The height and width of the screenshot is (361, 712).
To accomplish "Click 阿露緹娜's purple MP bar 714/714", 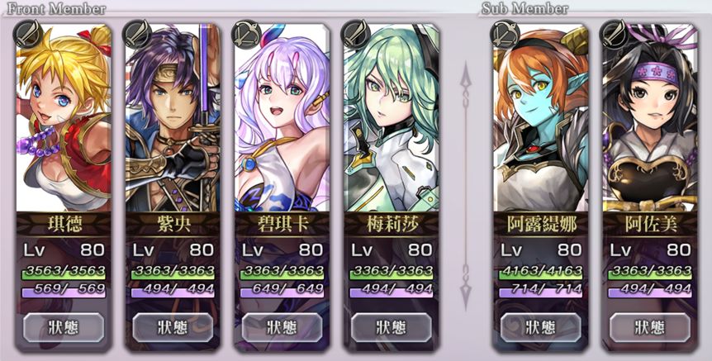I will [541, 291].
